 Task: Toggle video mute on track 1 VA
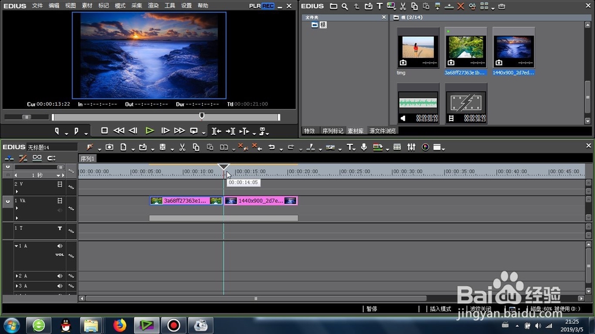coord(59,200)
